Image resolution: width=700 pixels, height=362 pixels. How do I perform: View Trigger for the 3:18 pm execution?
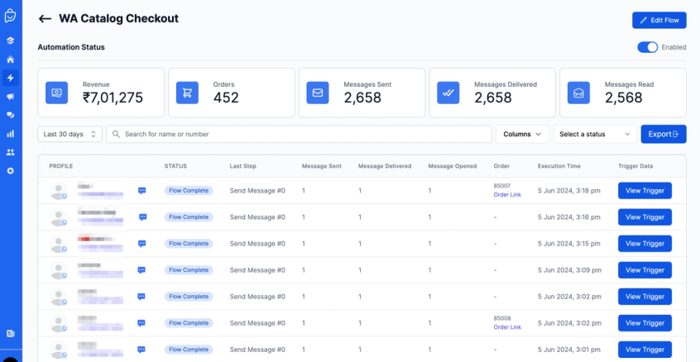coord(645,191)
